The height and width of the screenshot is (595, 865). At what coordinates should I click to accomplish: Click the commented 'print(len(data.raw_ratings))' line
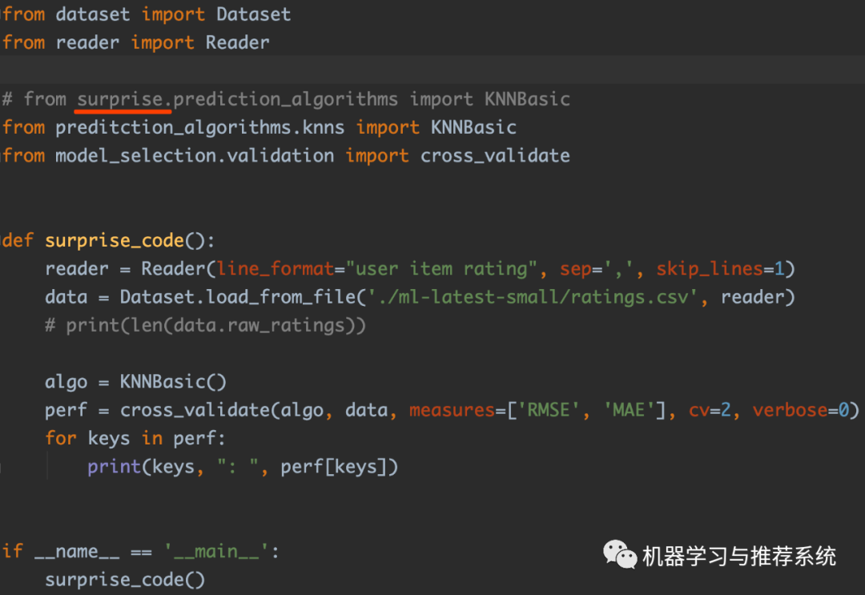click(x=205, y=326)
